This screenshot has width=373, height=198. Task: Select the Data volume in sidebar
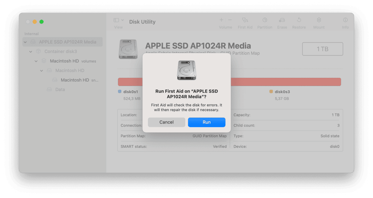(60, 89)
